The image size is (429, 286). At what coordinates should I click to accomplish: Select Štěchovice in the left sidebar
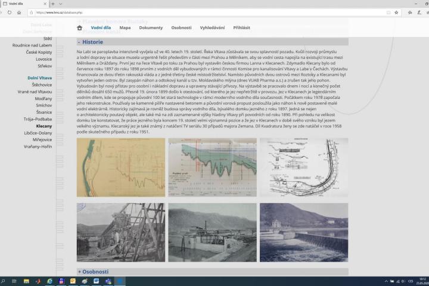41,85
